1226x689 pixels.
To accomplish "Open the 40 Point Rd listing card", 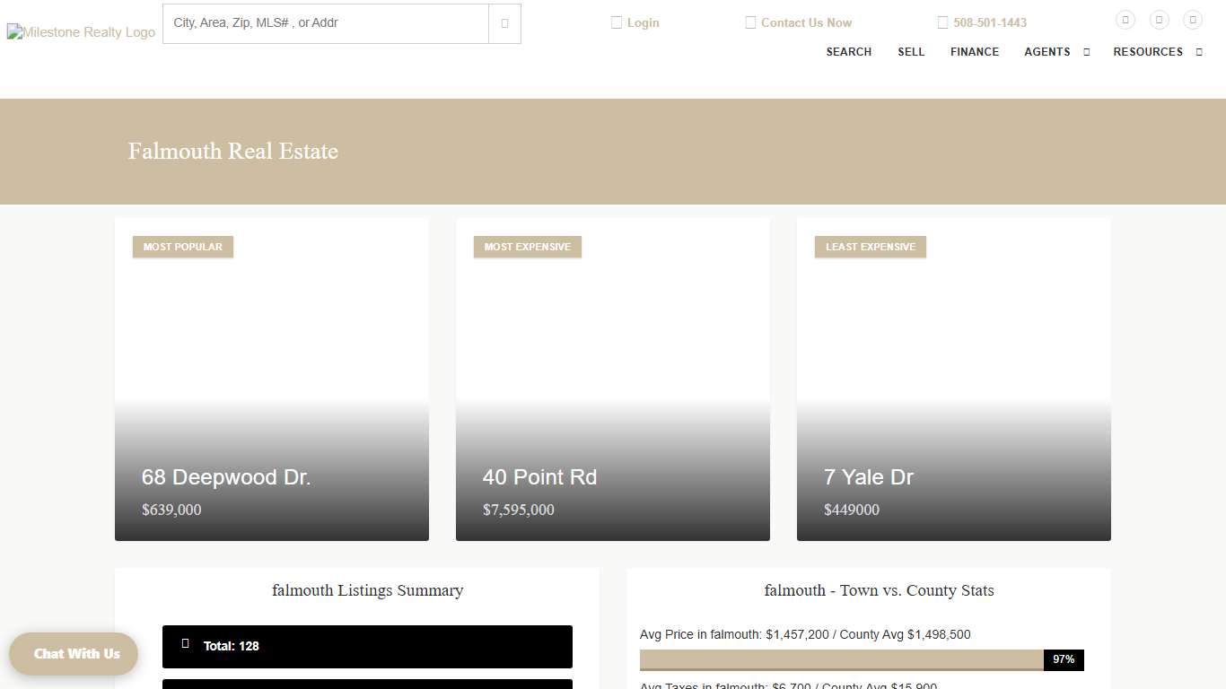I will coord(612,379).
